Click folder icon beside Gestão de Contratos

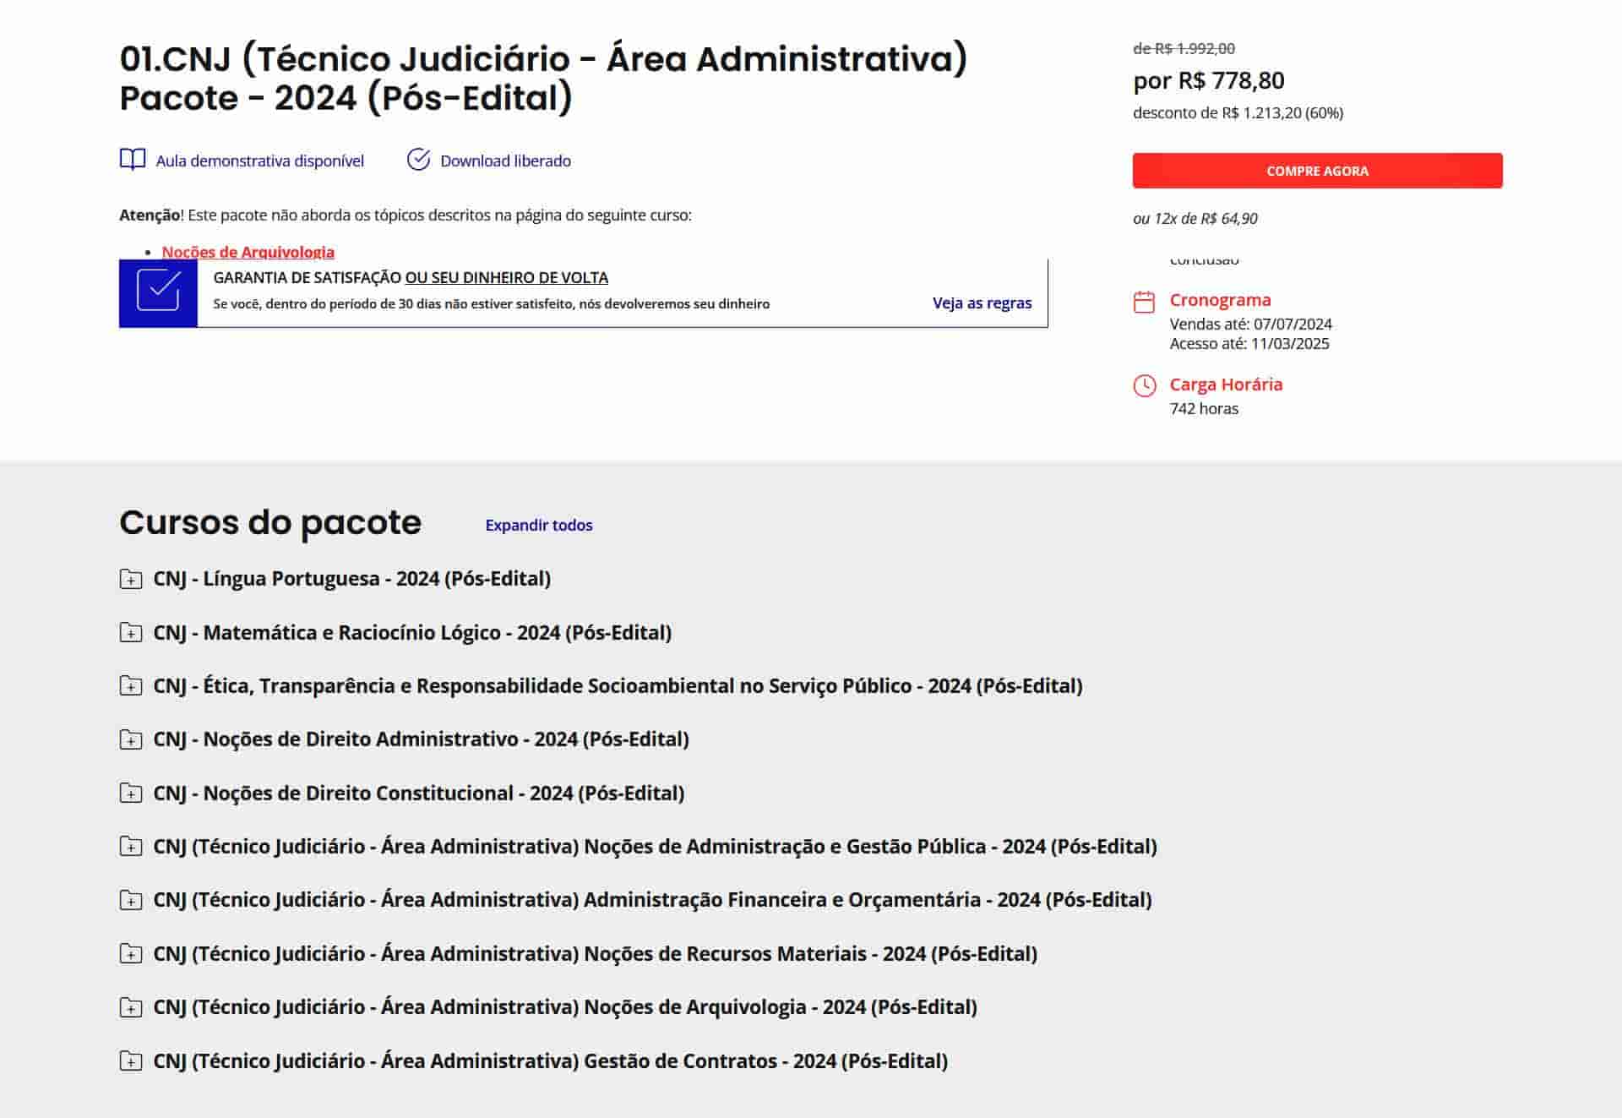[131, 1061]
